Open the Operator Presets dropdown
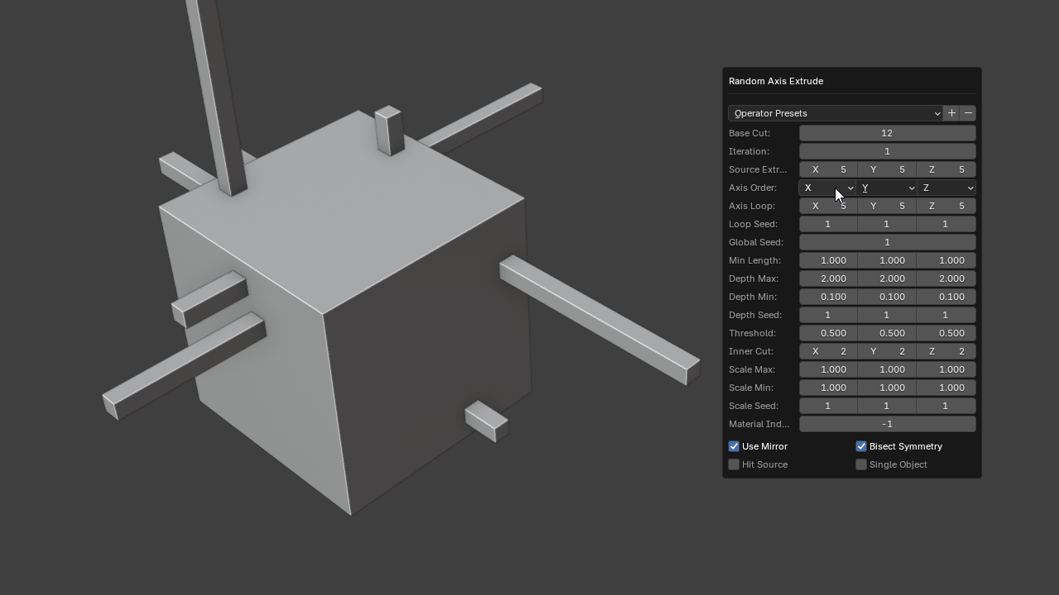1059x595 pixels. pyautogui.click(x=836, y=113)
